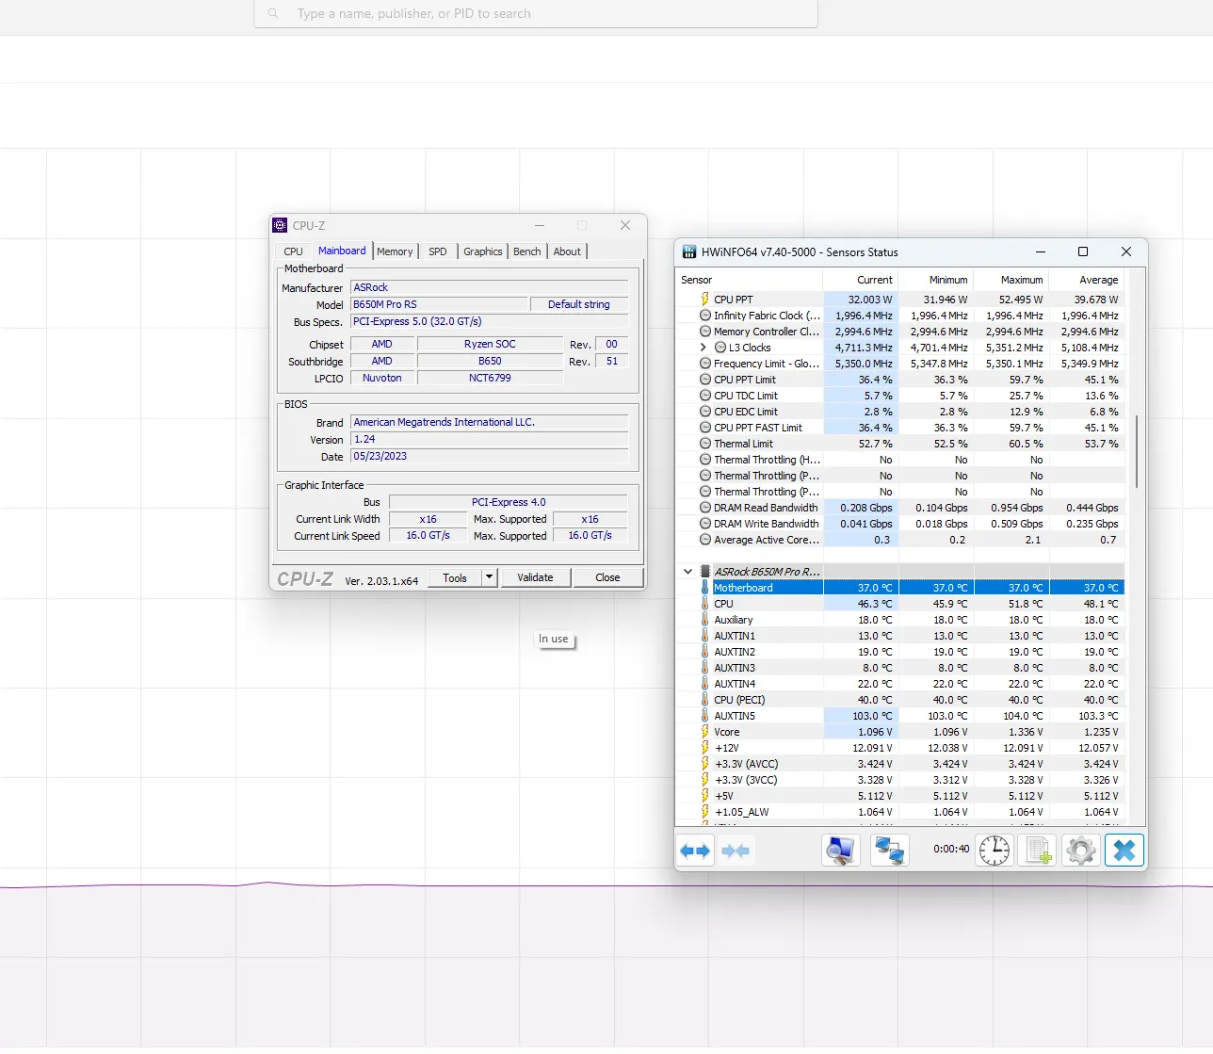Click the search box at the top
1213x1054 pixels.
[536, 13]
